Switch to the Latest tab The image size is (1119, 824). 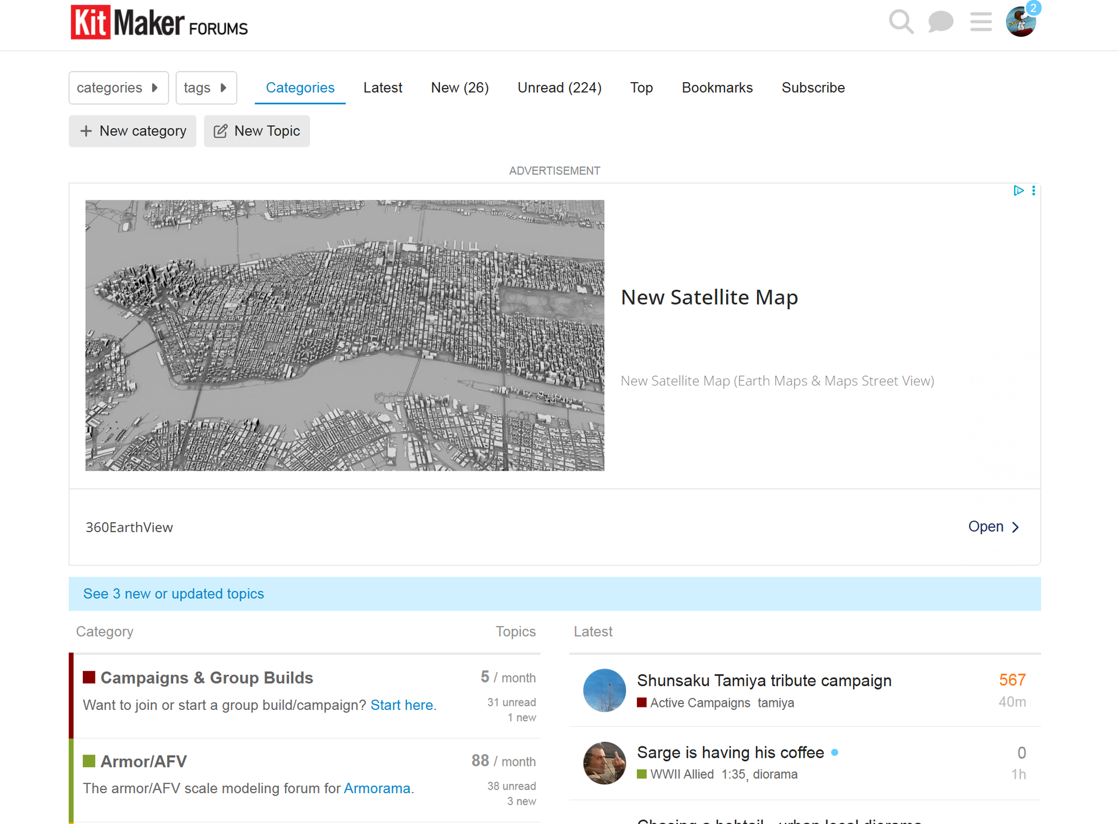pyautogui.click(x=383, y=88)
